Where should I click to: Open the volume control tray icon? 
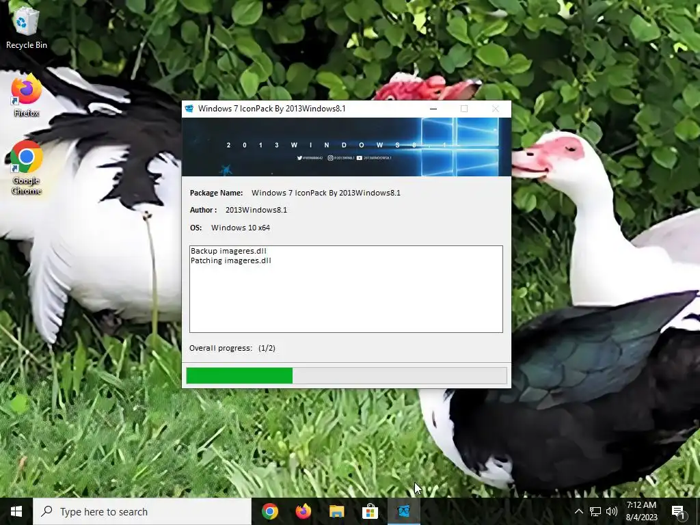click(612, 511)
